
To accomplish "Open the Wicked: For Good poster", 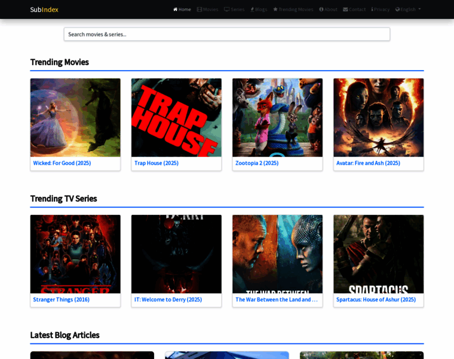I will click(x=75, y=117).
